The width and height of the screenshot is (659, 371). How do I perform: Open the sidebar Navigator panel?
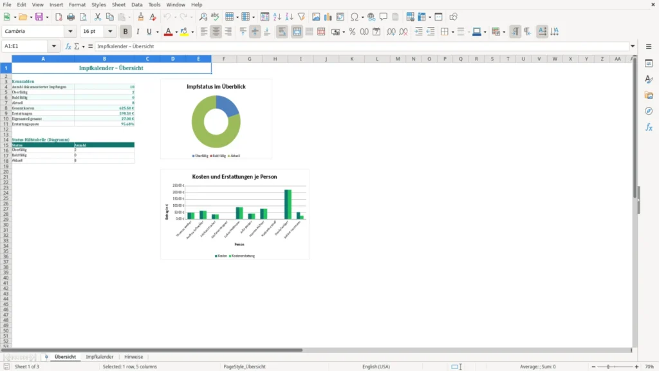[649, 111]
